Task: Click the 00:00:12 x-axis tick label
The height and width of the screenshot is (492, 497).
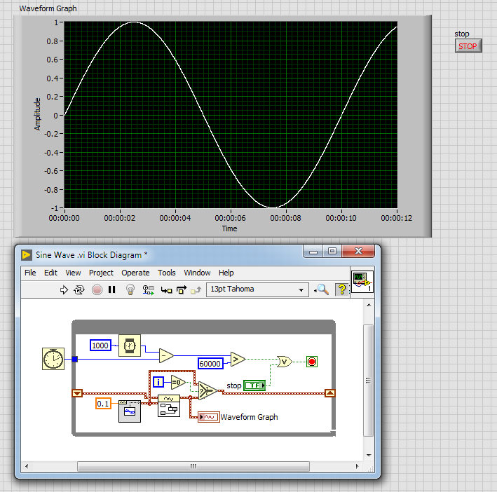Action: click(397, 218)
